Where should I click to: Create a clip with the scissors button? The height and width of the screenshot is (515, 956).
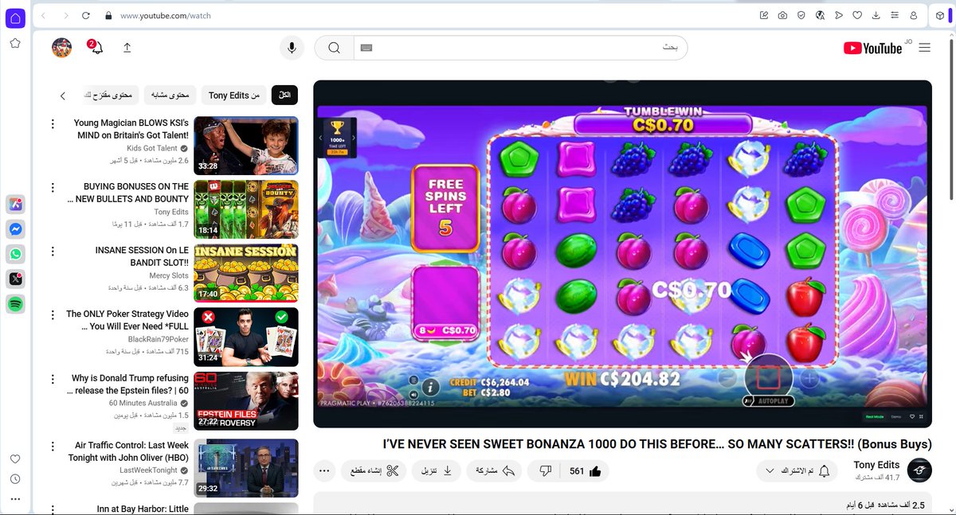coord(374,471)
